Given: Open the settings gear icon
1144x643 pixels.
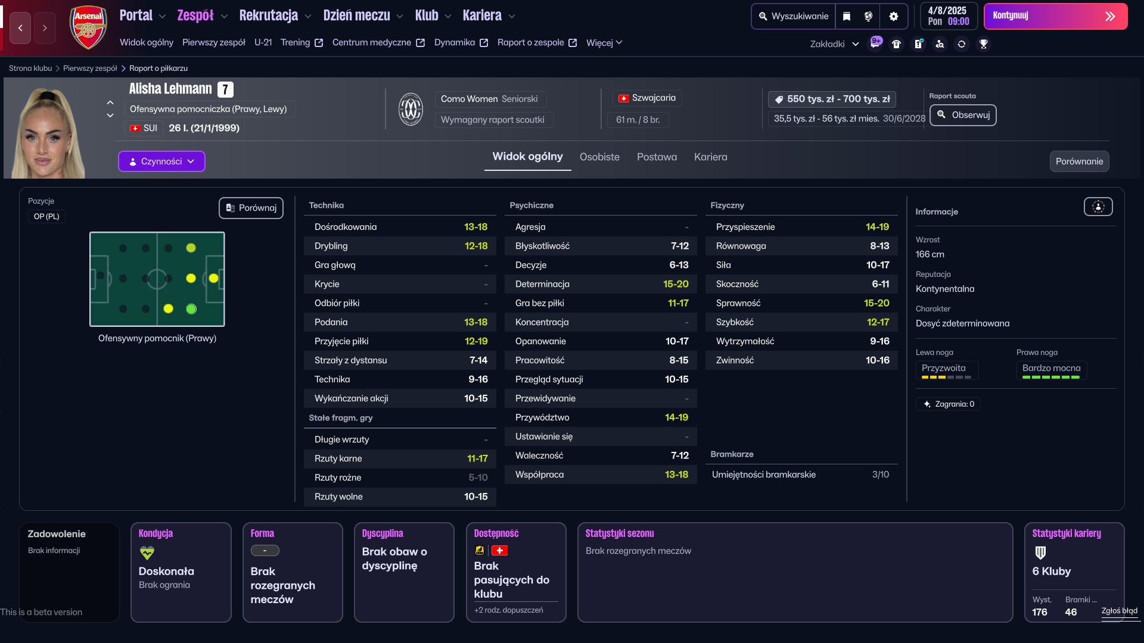Looking at the screenshot, I should coord(893,16).
